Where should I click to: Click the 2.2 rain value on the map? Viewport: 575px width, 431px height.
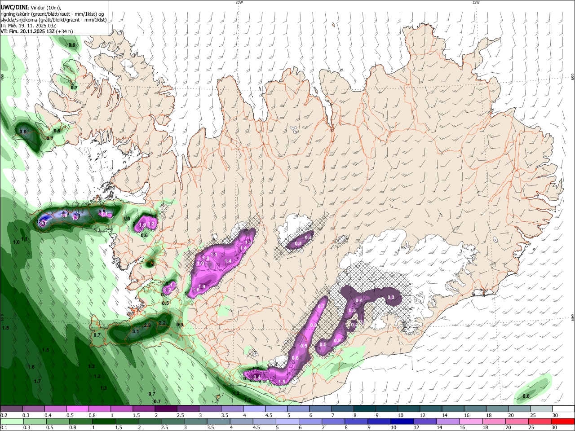(163, 323)
